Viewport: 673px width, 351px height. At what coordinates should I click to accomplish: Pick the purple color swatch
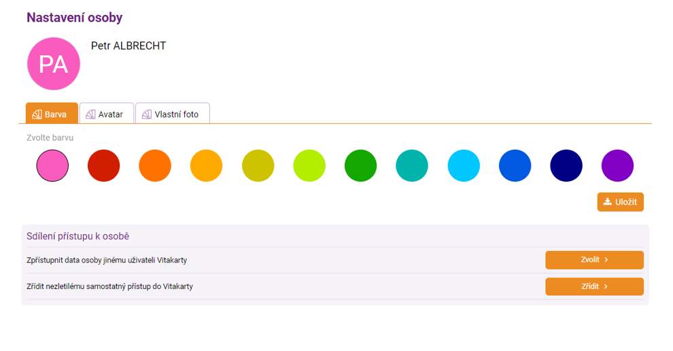[x=617, y=166]
